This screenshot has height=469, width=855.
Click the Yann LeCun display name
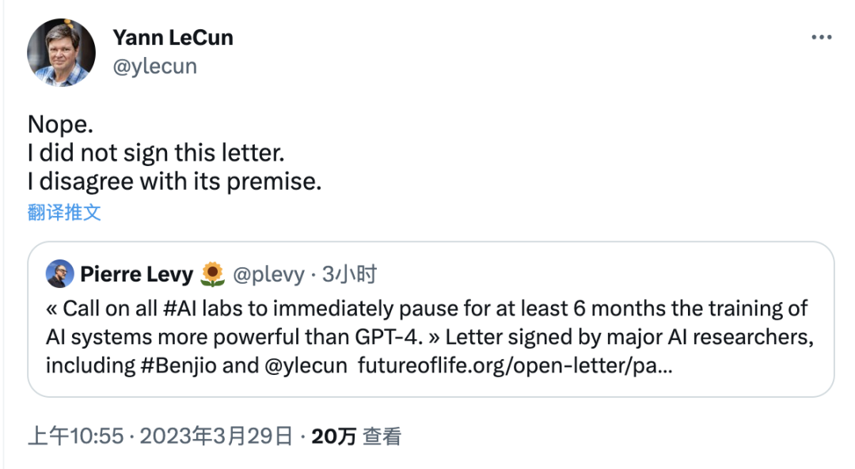tap(173, 37)
